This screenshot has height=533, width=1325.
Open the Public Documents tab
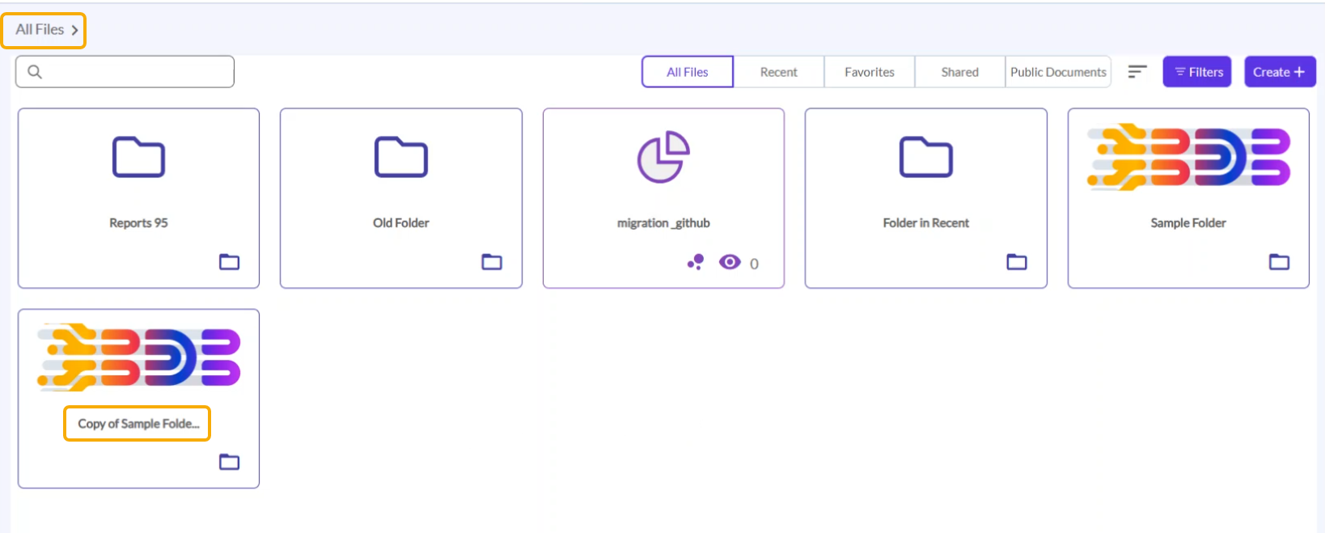1058,72
